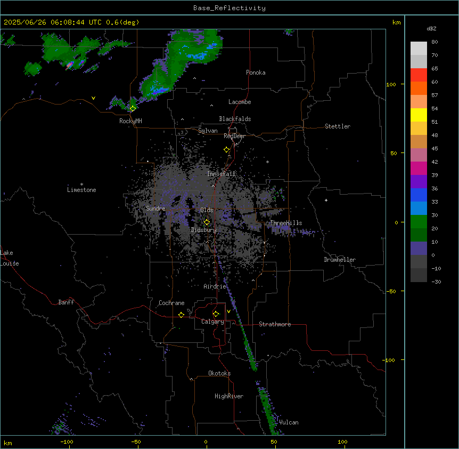The height and width of the screenshot is (449, 459).
Task: Click the Drumheller label
Action: click(340, 260)
